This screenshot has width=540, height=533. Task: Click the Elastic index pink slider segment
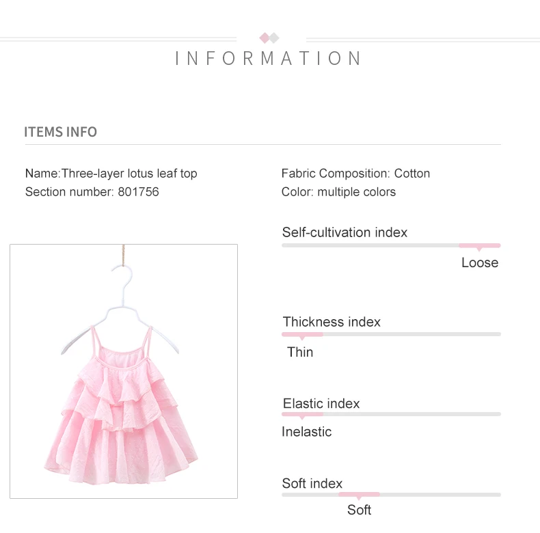tap(302, 415)
